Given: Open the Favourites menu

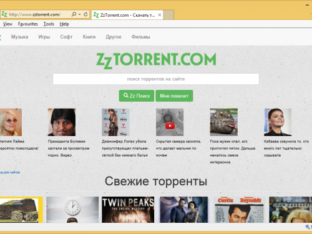Looking at the screenshot, I should click(x=28, y=24).
